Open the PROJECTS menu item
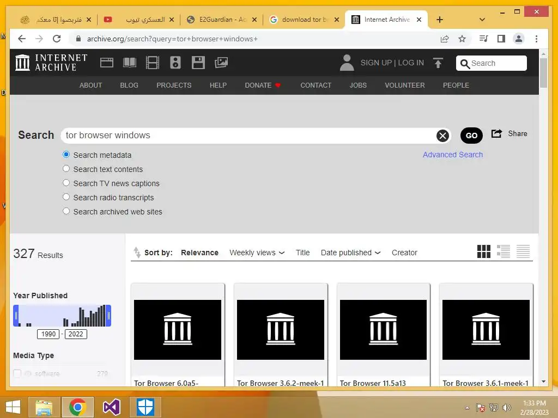This screenshot has width=558, height=418. click(x=174, y=85)
